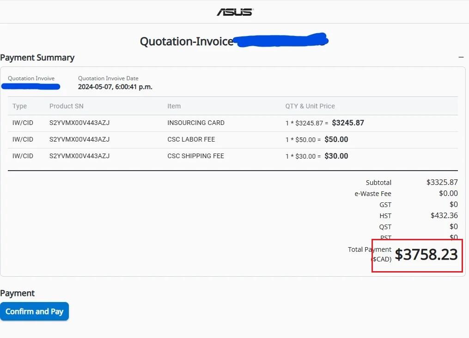Click the Quotation-Invoice page title
The width and height of the screenshot is (469, 338).
click(x=187, y=42)
